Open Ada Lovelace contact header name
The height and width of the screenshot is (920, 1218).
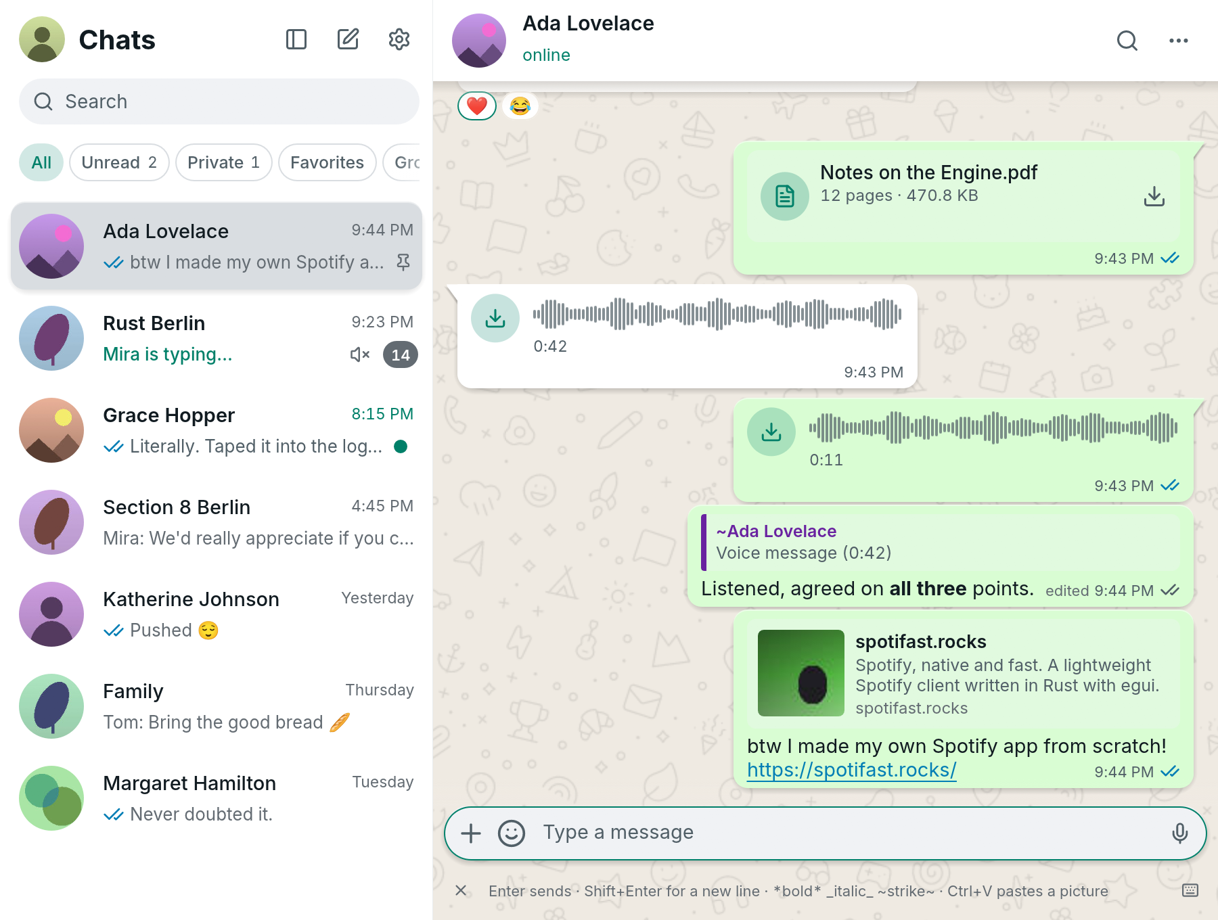click(x=588, y=24)
